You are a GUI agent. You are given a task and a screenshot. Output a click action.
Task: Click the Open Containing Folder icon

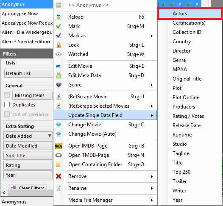click(x=59, y=164)
